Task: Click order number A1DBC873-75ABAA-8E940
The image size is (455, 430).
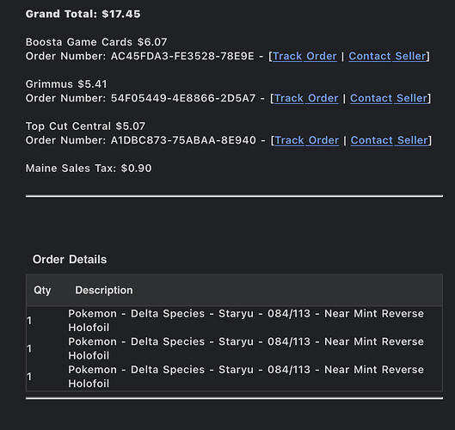Action: (183, 140)
